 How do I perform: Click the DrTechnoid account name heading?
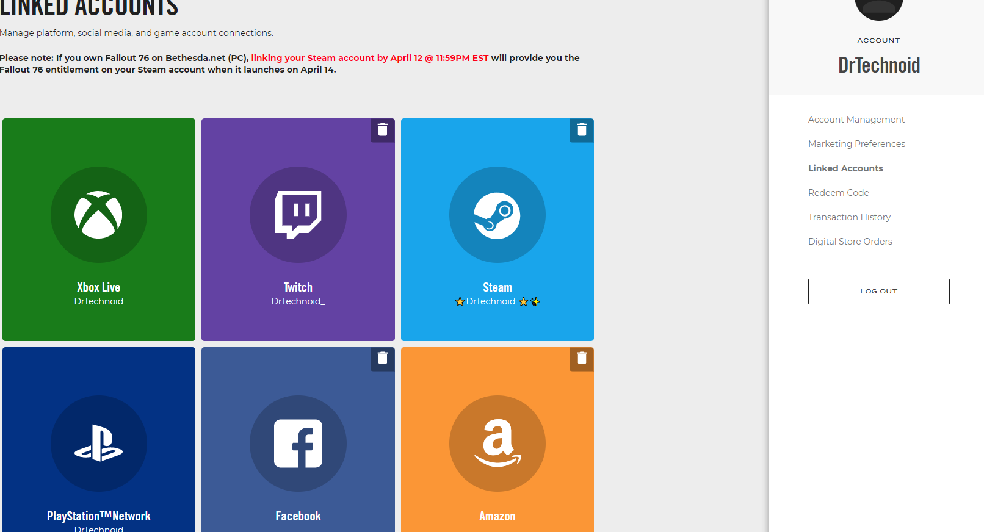[879, 65]
